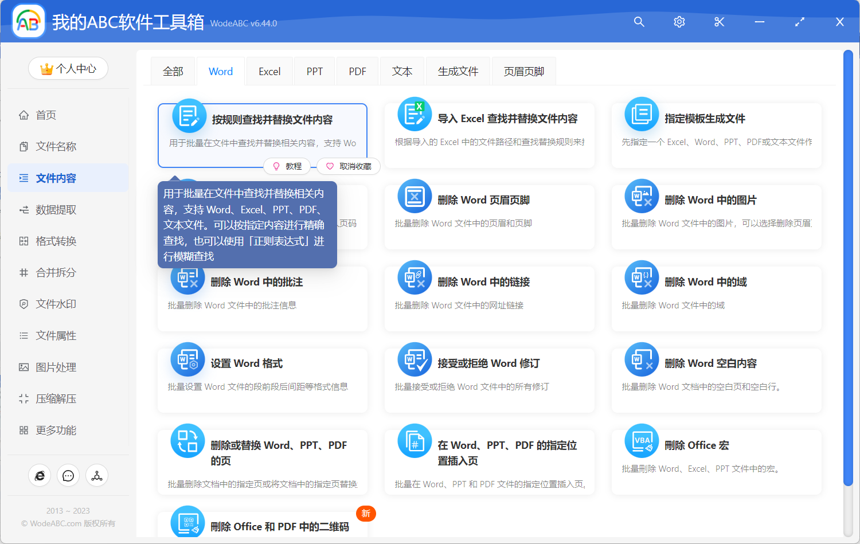The height and width of the screenshot is (544, 860).
Task: Open settings via the gear icon
Action: tap(679, 22)
